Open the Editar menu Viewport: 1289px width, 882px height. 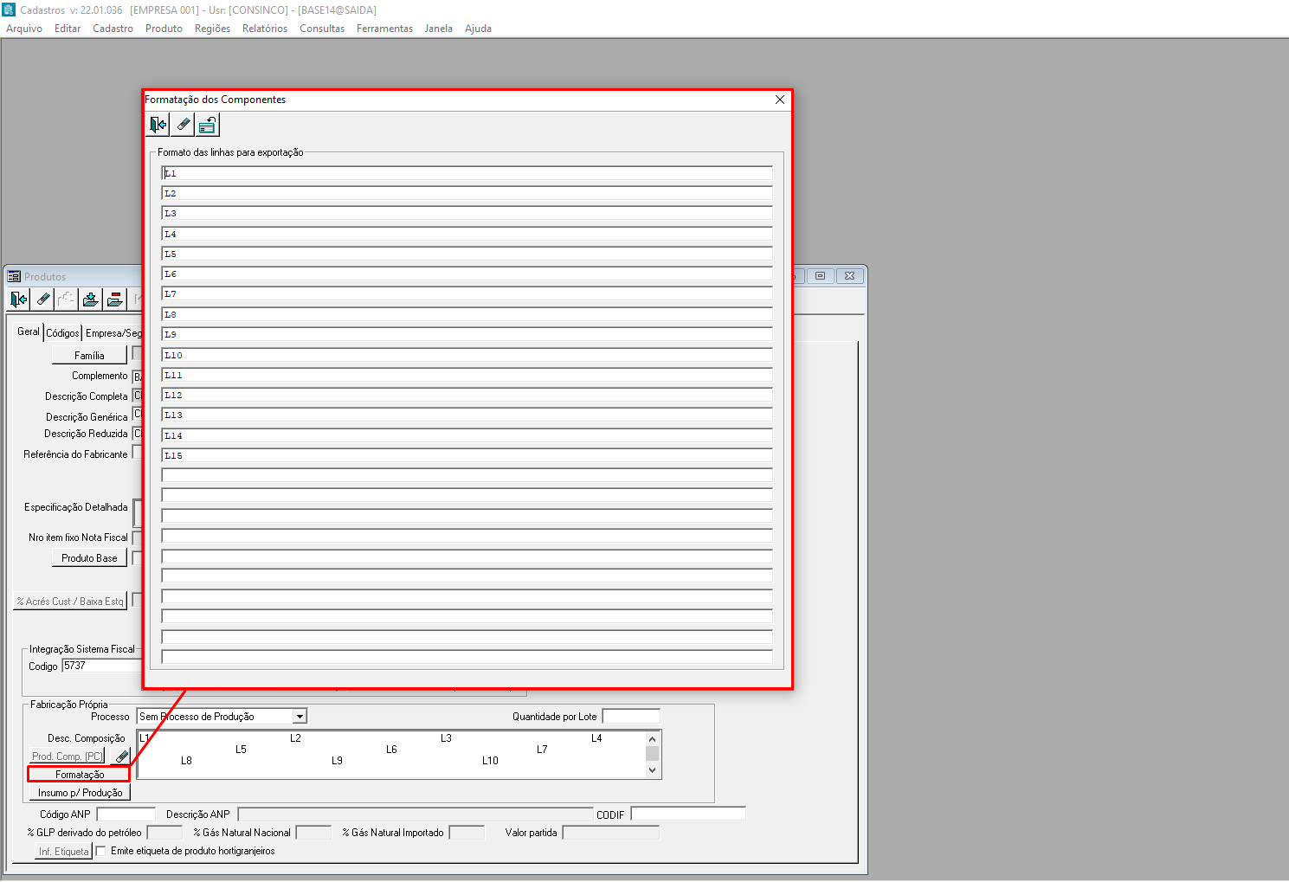tap(68, 29)
